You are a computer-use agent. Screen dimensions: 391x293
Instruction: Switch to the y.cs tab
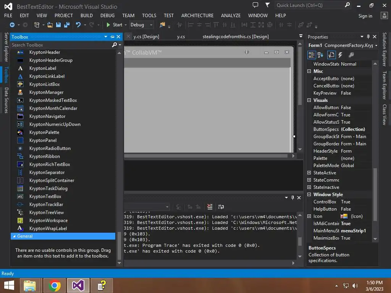[181, 37]
